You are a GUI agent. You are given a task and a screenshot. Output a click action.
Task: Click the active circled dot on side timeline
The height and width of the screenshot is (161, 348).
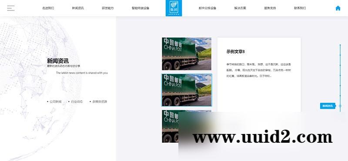340,106
